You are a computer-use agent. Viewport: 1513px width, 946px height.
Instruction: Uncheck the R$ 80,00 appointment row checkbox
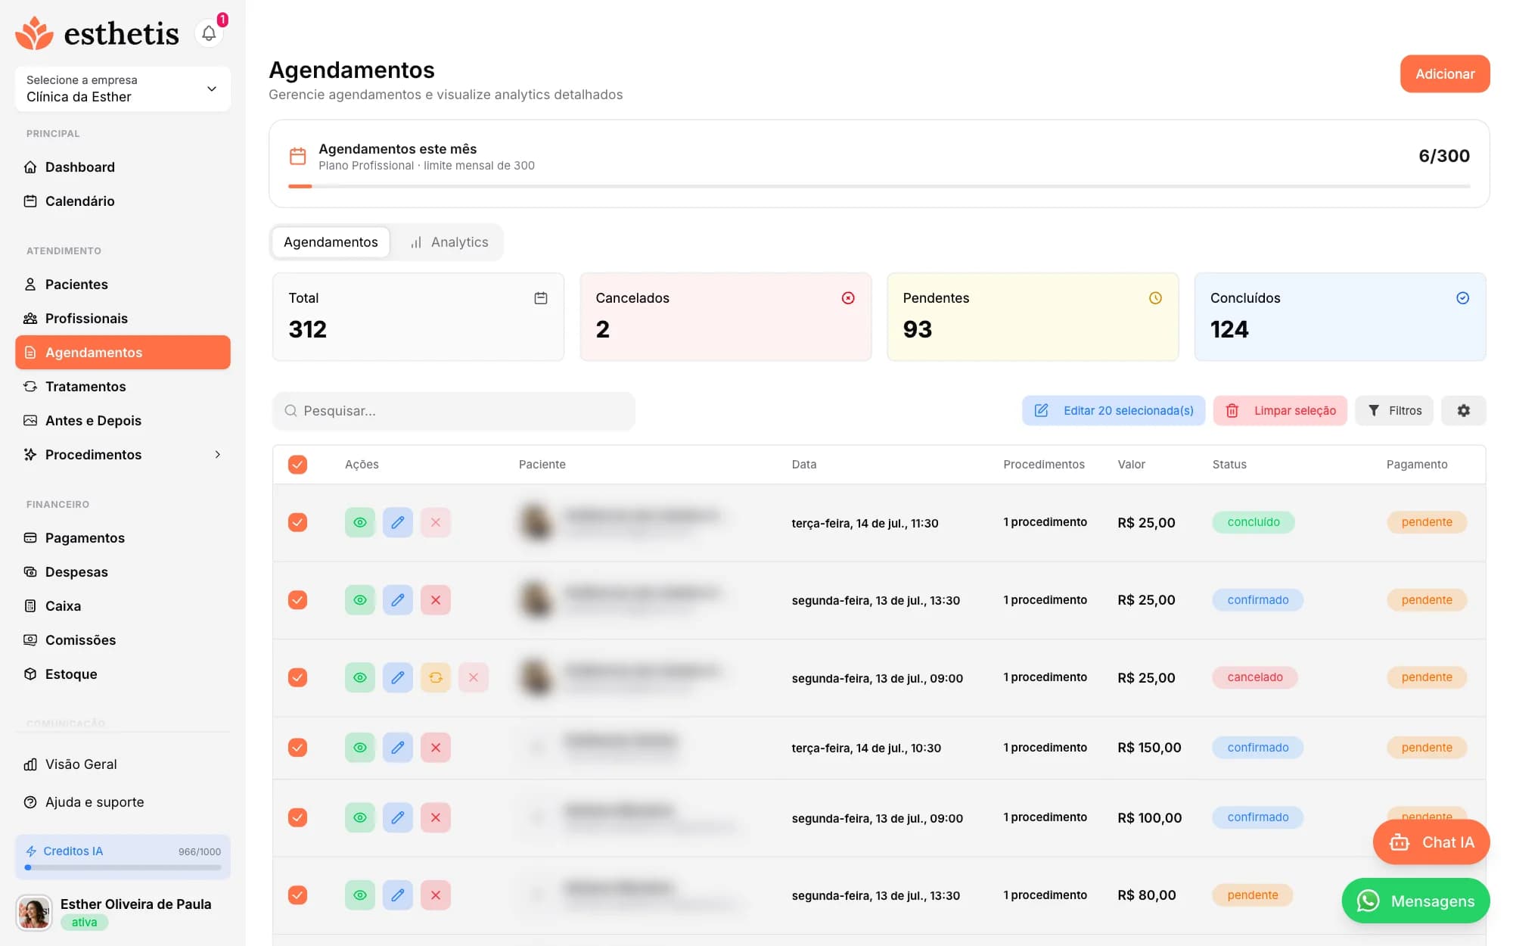click(298, 895)
